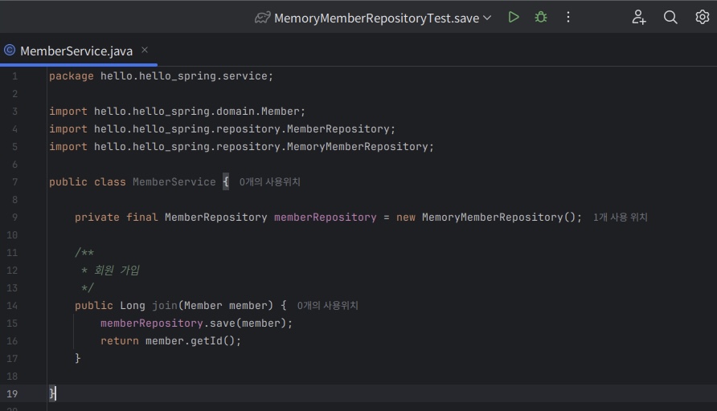Click line number 7 in the gutter
This screenshot has width=717, height=411.
pos(14,181)
